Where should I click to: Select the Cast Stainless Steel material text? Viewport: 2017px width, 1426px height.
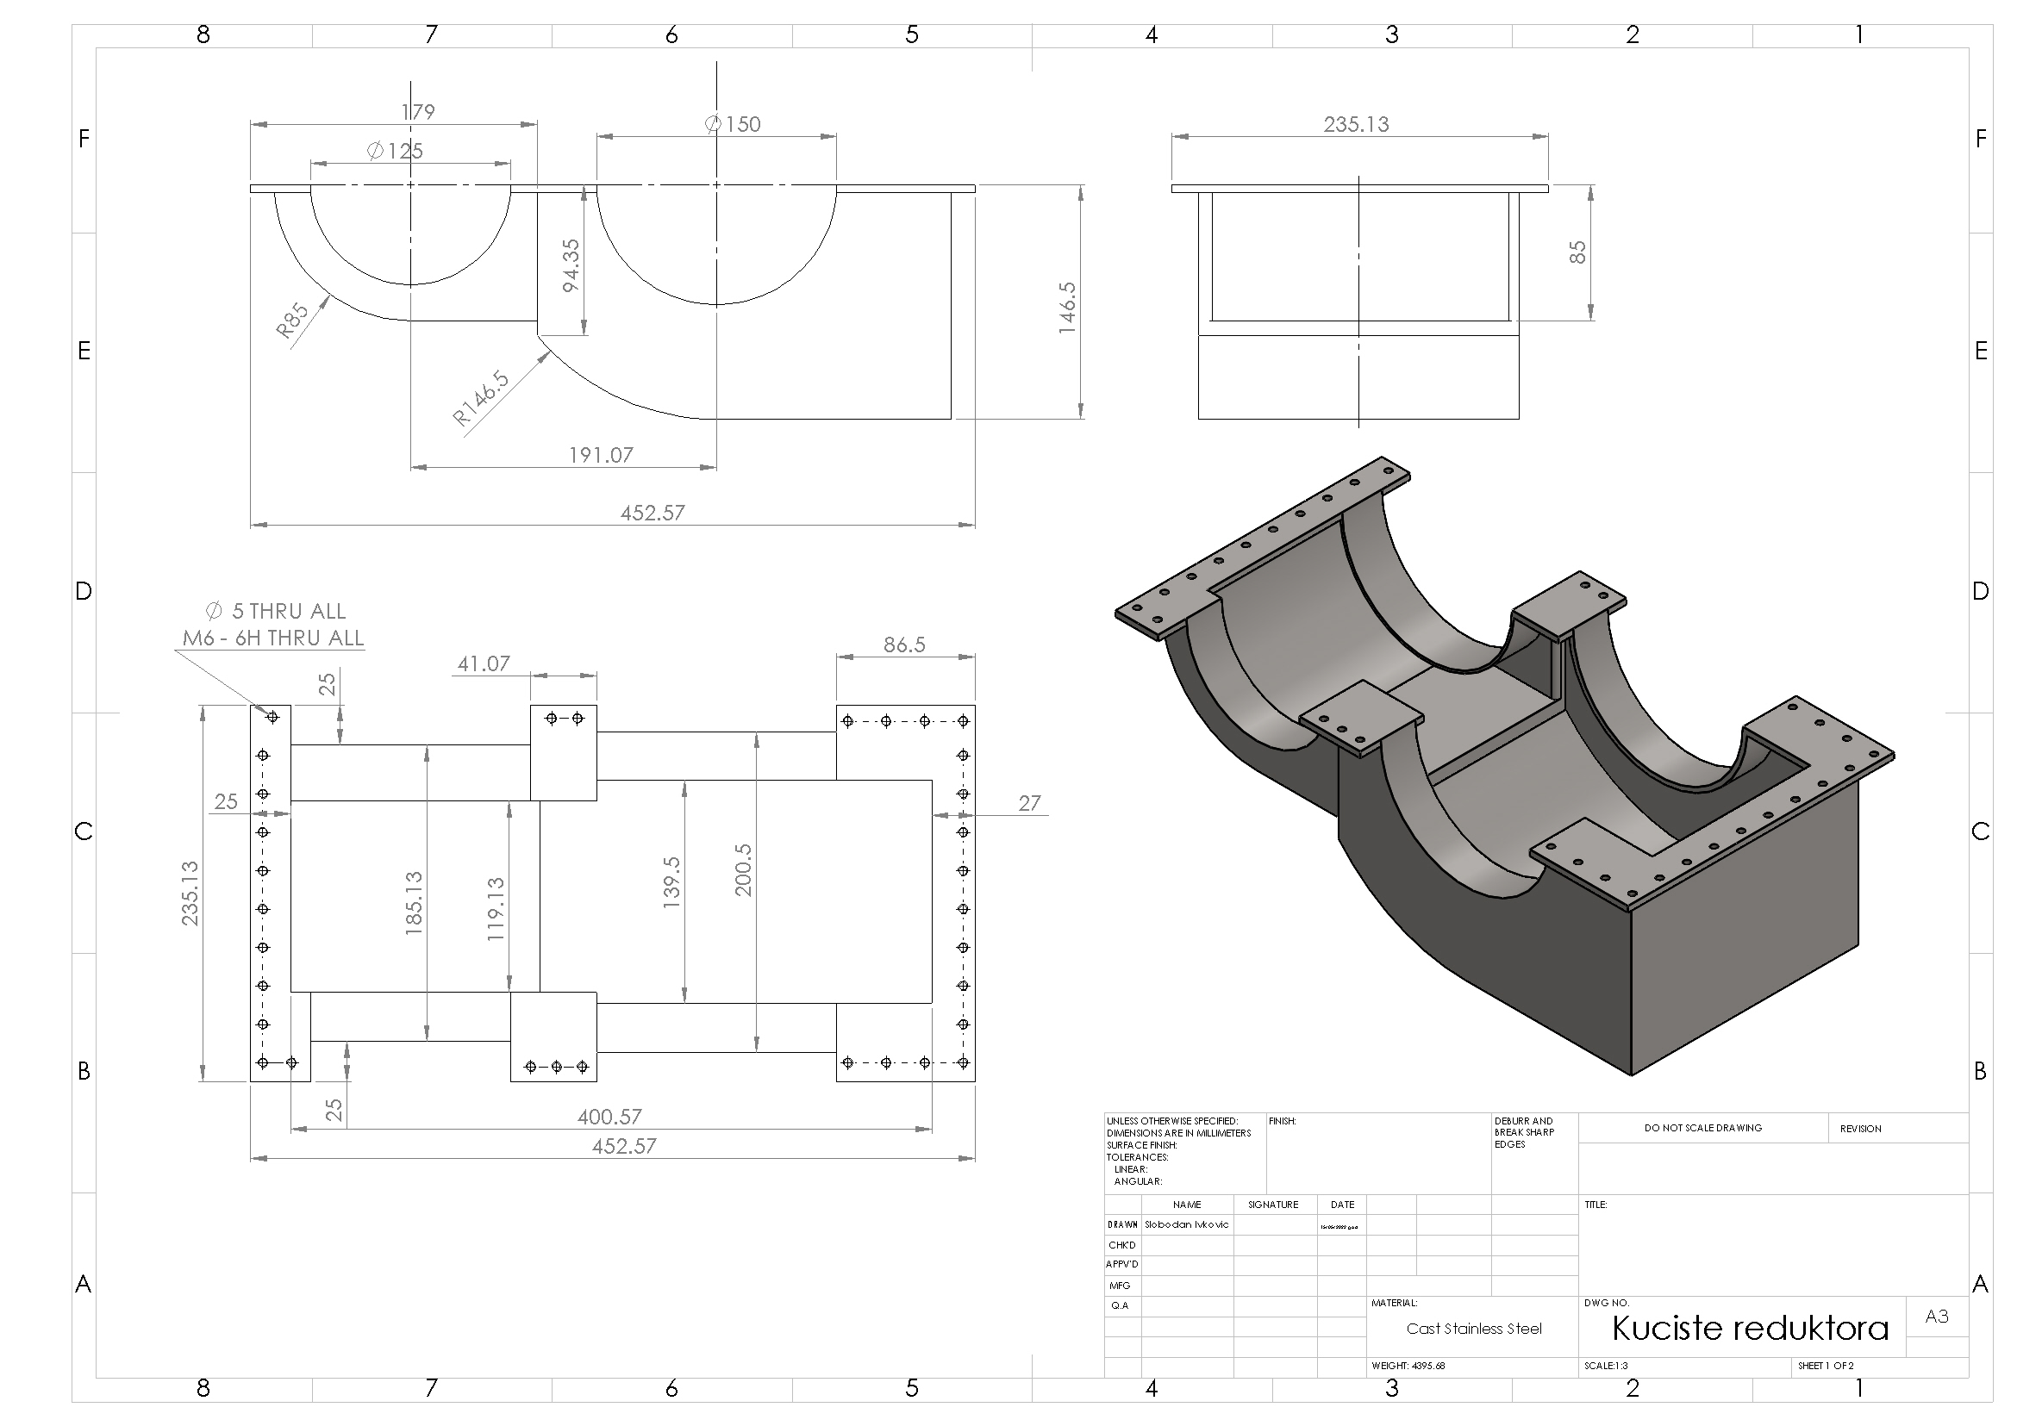click(x=1474, y=1329)
